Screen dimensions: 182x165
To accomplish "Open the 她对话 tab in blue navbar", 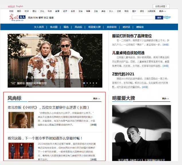I will (x=126, y=27).
